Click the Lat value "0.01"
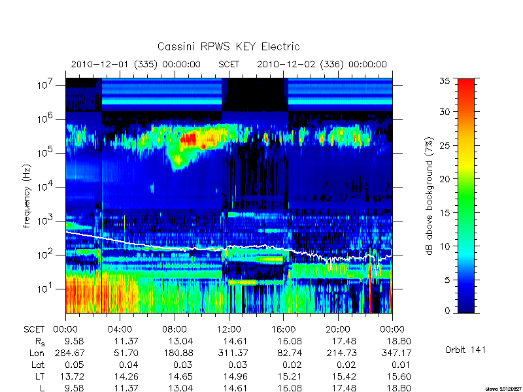This screenshot has height=392, width=523. tap(401, 365)
